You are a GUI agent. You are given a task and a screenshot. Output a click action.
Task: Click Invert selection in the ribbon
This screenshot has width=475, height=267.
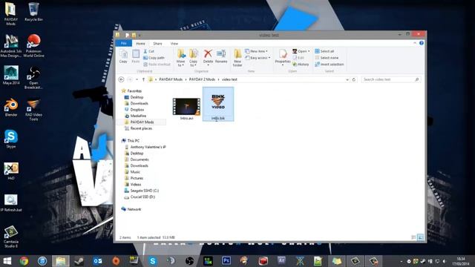(x=329, y=65)
